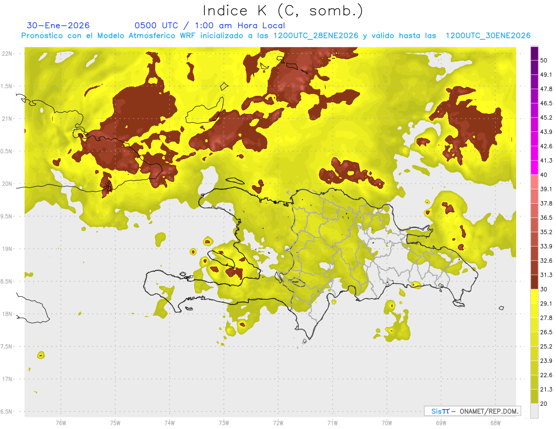Click the color bar value '35.2'

(546, 232)
